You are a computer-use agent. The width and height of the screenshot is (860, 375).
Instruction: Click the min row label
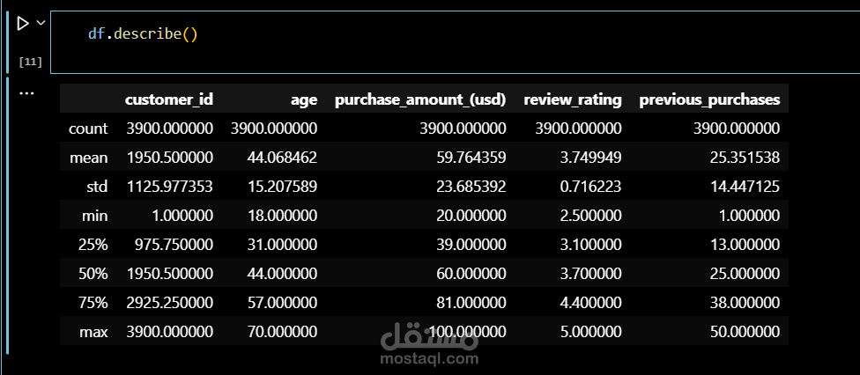coord(95,216)
